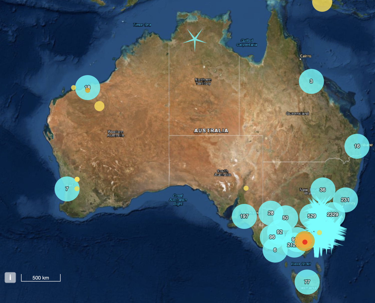Image resolution: width=375 pixels, height=303 pixels.
Task: Click the yellow dot above cluster 7
Action: point(77,179)
